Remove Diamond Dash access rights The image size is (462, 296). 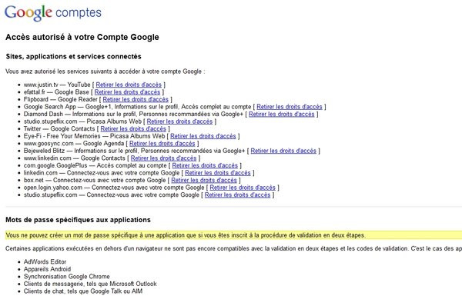(x=282, y=114)
